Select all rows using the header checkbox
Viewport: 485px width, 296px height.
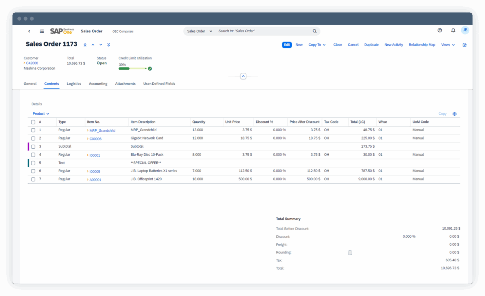(33, 122)
